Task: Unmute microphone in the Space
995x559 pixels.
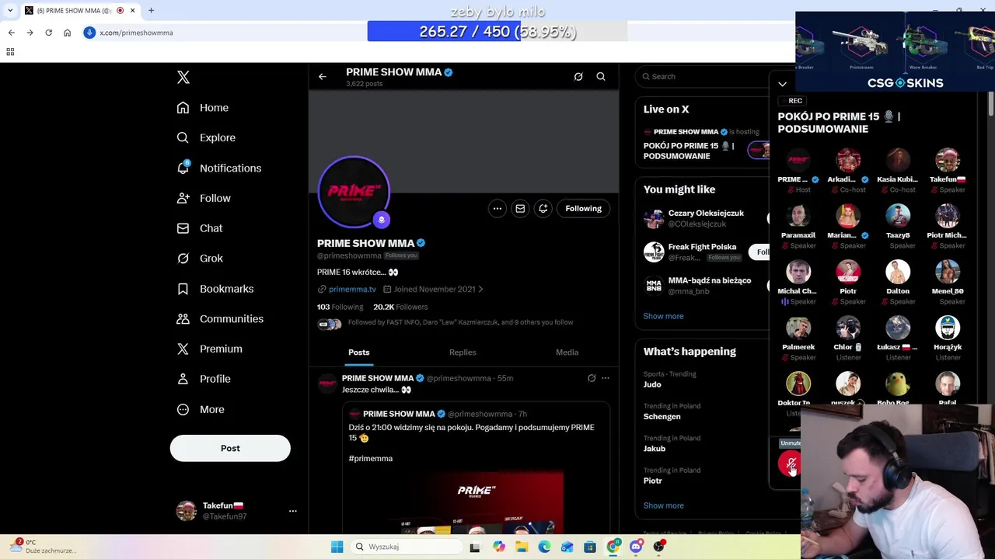Action: pyautogui.click(x=790, y=464)
